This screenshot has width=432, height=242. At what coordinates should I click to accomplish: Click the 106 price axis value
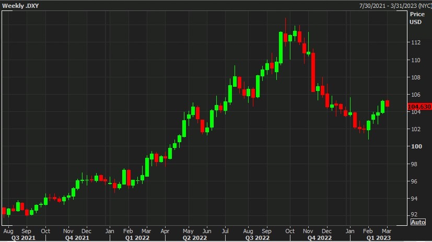pyautogui.click(x=416, y=95)
